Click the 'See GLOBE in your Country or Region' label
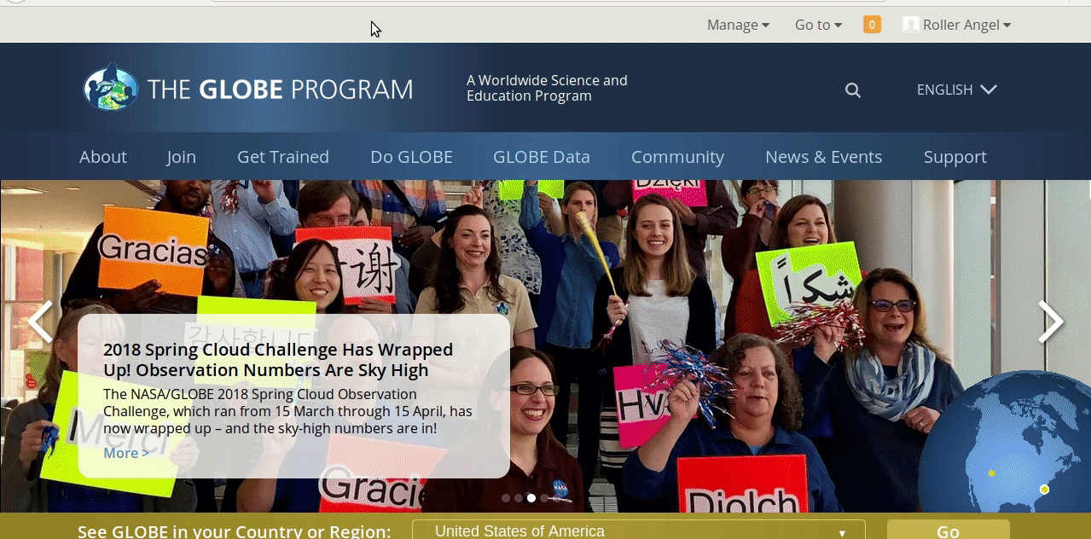This screenshot has height=539, width=1091. [x=235, y=531]
